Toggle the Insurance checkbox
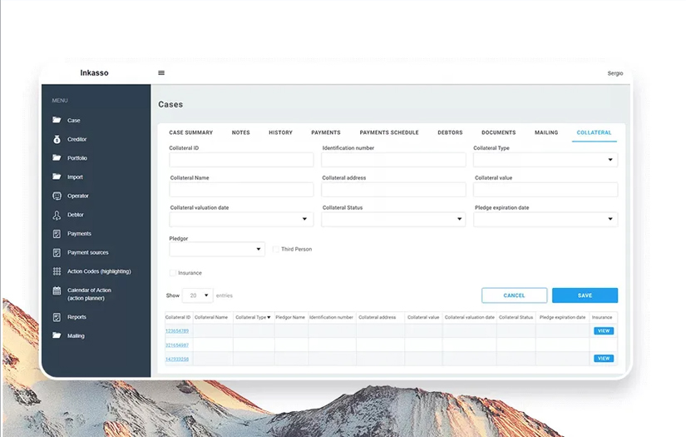Viewport: 686px width, 437px height. click(173, 273)
